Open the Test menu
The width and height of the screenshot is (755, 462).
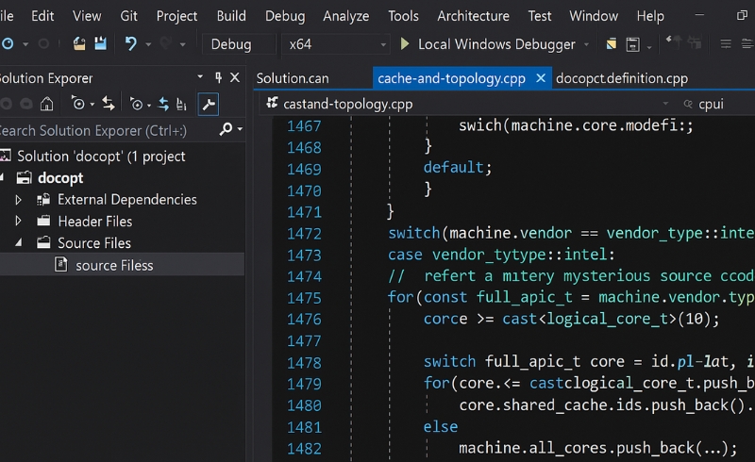[x=539, y=16]
